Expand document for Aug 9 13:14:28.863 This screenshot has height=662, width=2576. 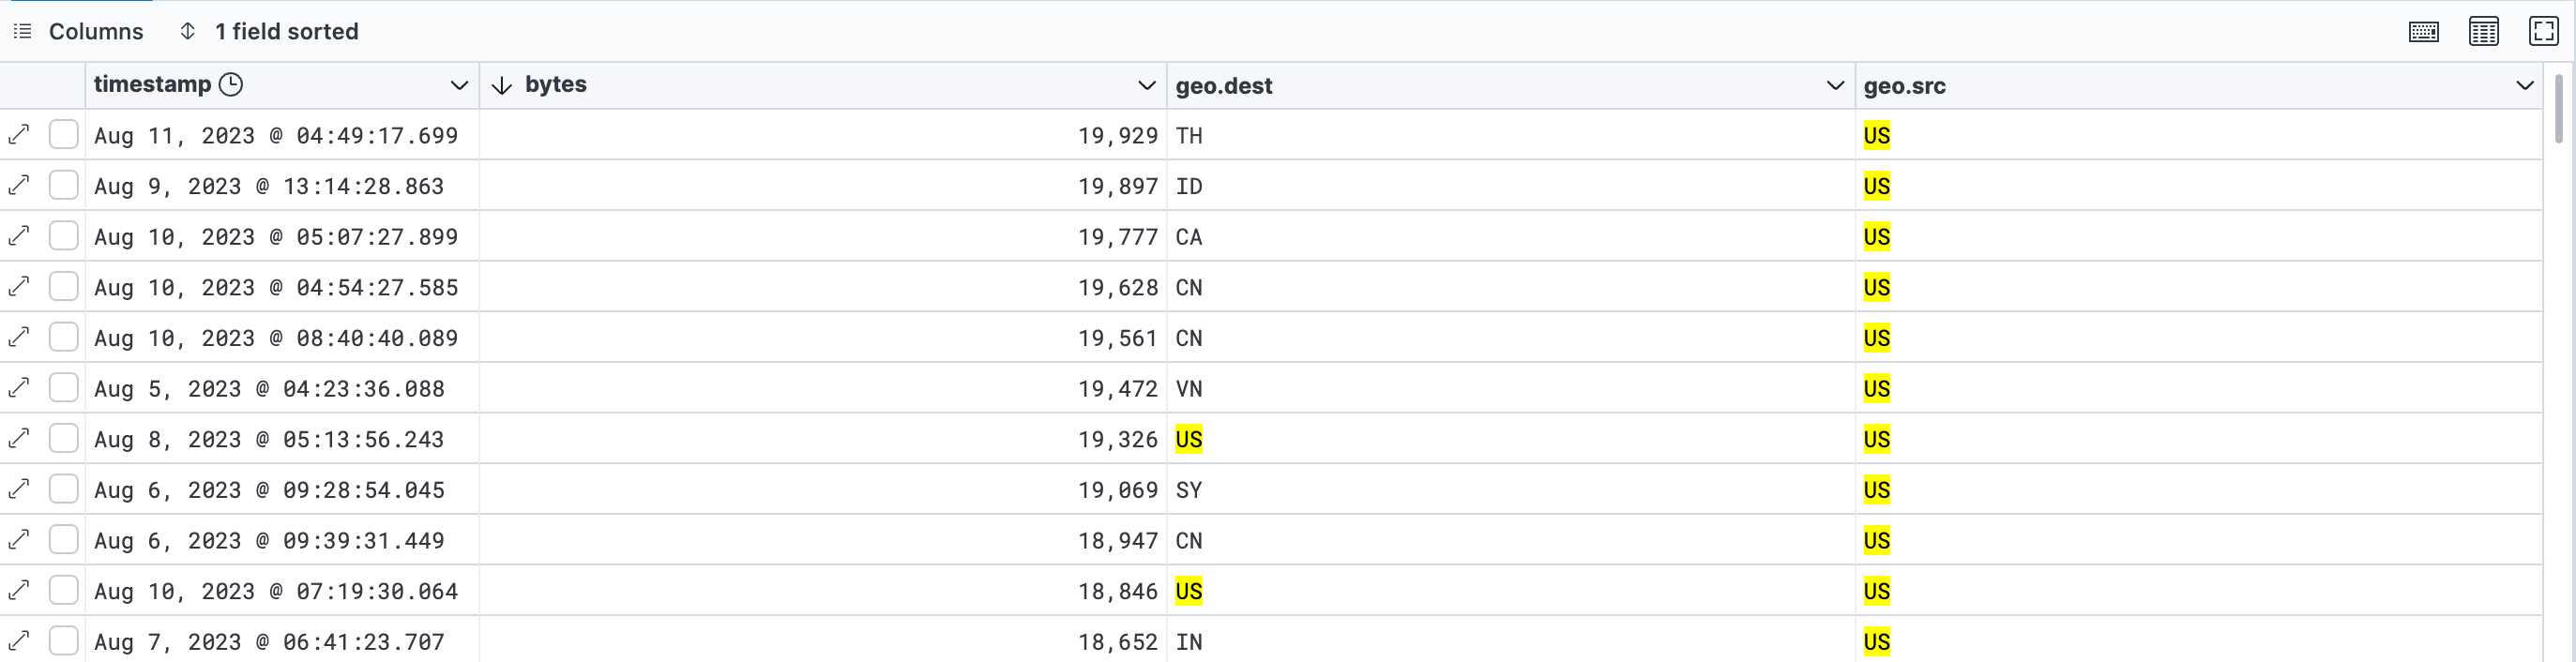click(x=19, y=186)
